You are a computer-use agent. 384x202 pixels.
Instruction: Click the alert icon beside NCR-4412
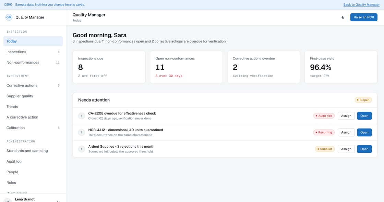(82, 132)
